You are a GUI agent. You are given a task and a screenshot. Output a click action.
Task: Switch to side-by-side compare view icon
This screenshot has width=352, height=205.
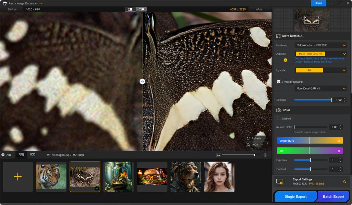141,9
